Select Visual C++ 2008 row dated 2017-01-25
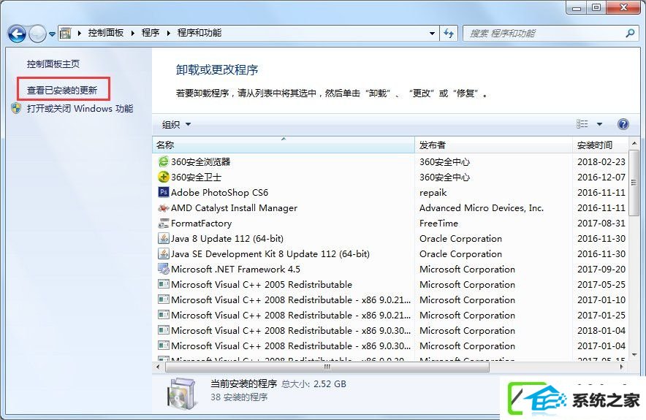The image size is (646, 420). click(390, 316)
